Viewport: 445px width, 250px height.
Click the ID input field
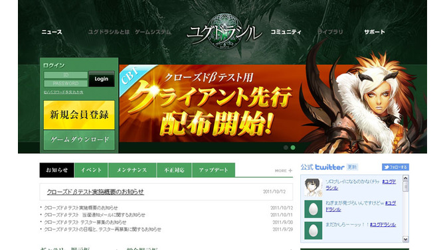[66, 75]
